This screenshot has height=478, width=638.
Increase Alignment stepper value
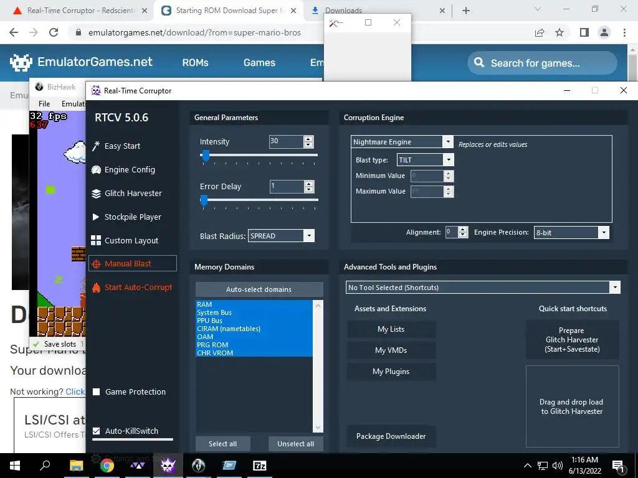click(463, 230)
